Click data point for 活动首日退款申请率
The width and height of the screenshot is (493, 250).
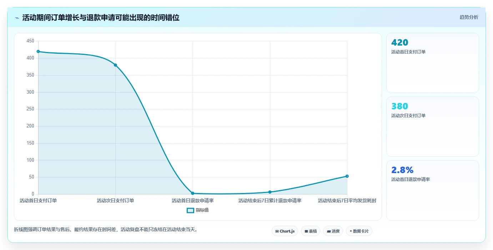click(192, 193)
